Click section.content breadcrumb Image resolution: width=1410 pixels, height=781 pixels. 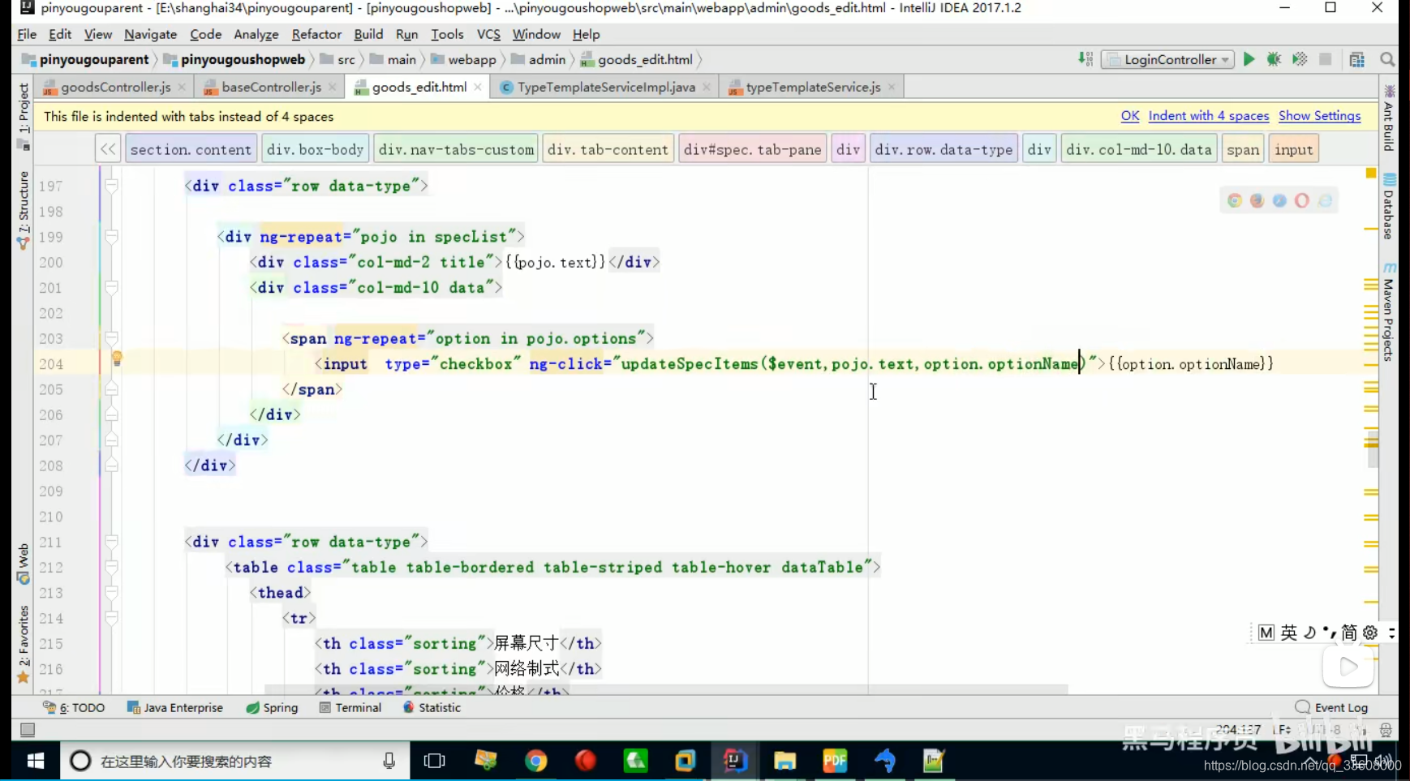[191, 149]
